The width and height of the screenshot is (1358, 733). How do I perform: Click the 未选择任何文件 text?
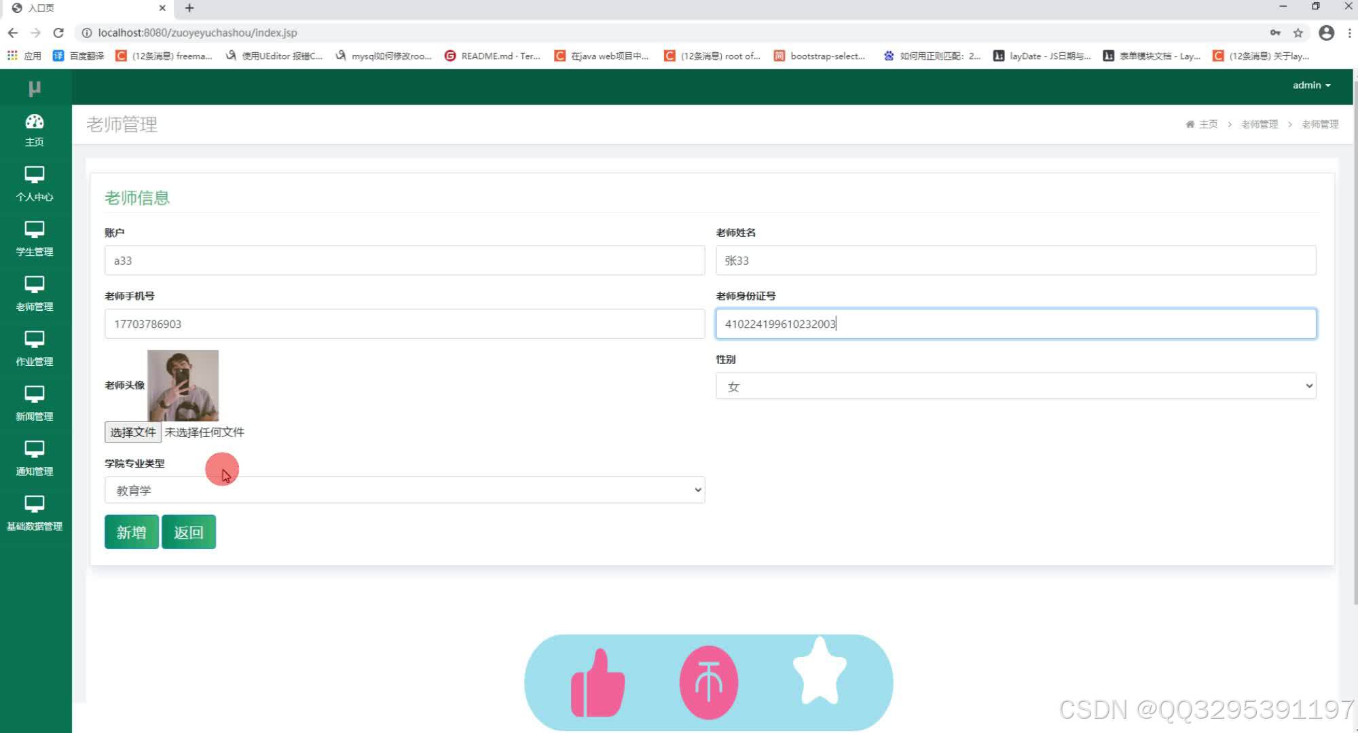point(204,432)
